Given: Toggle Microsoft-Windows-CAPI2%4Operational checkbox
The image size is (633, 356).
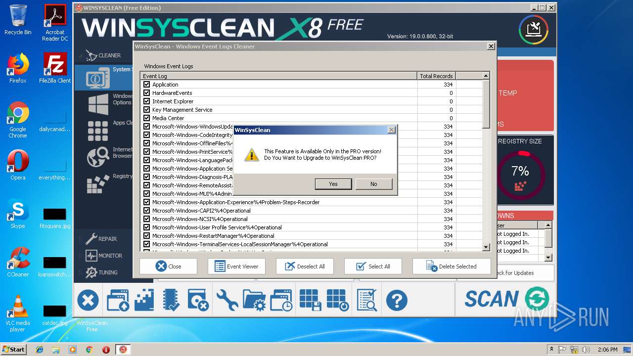Looking at the screenshot, I should (146, 211).
